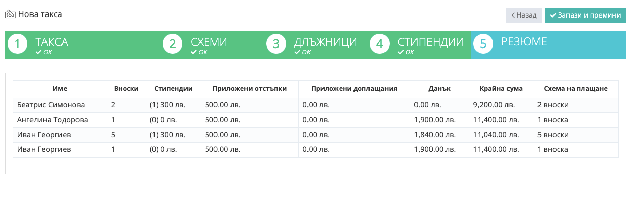631x204 pixels.
Task: Open the СХЕМИ wizard step
Action: 212,45
